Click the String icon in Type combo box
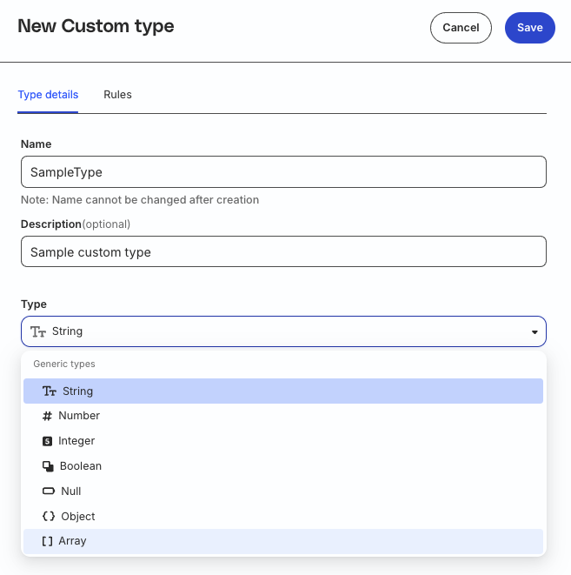The image size is (571, 575). 38,332
